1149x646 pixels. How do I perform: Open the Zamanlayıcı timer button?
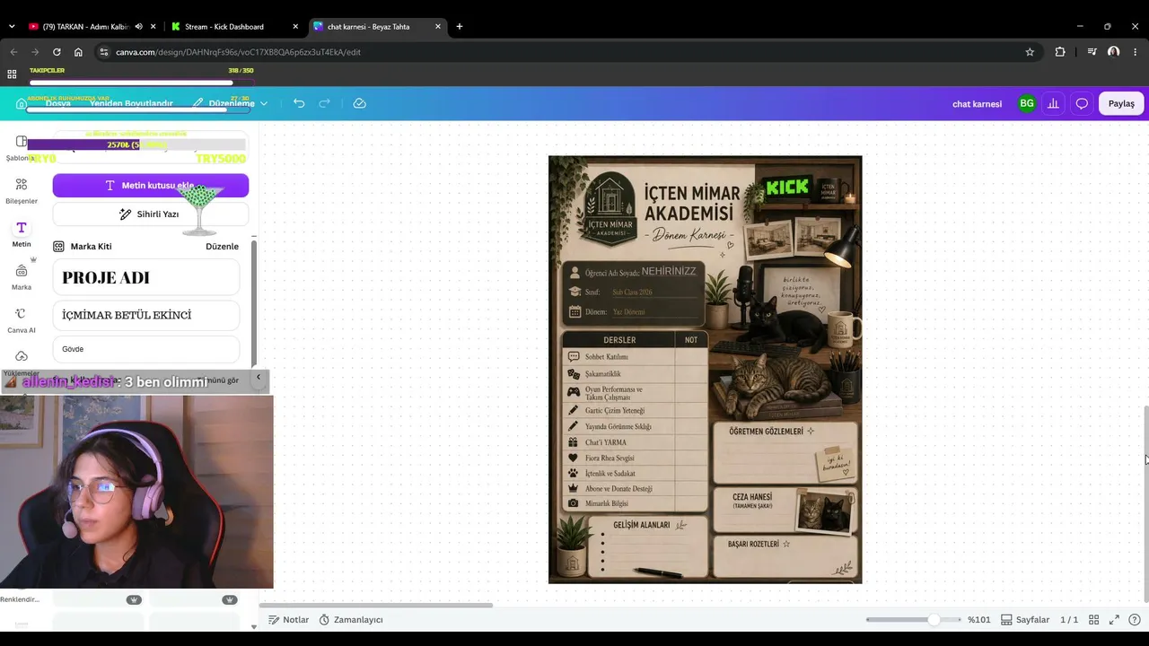click(x=351, y=620)
